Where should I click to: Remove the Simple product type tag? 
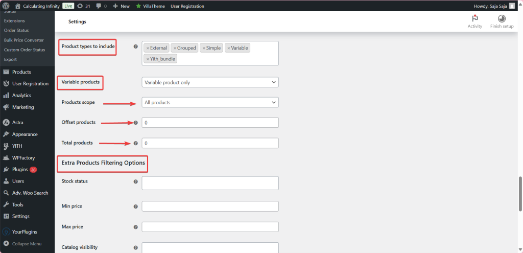point(204,48)
